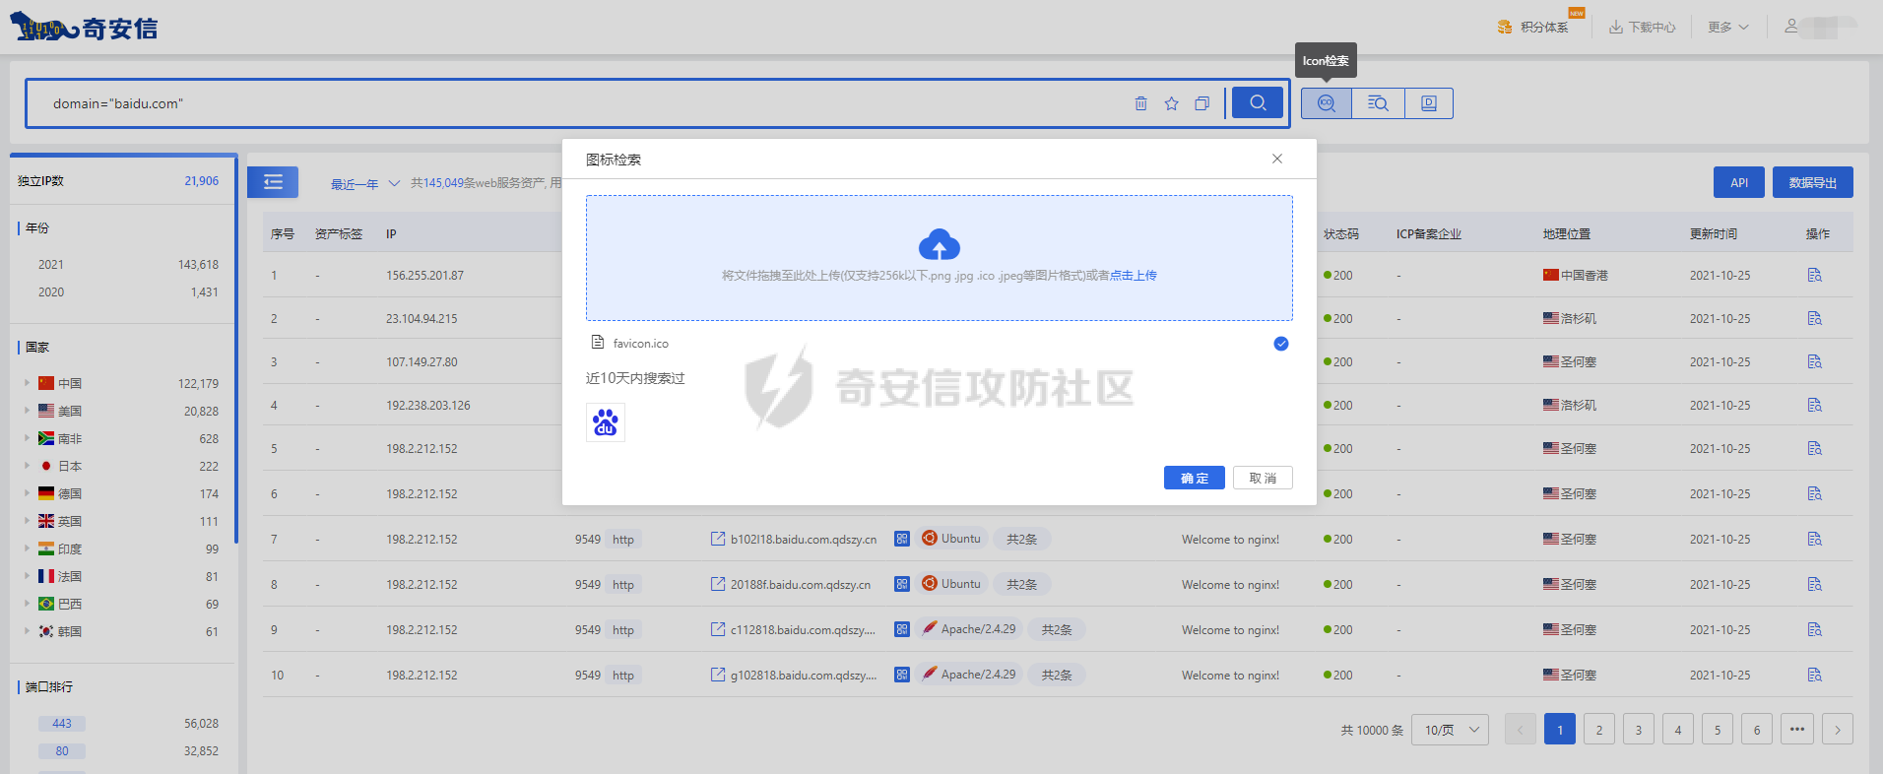Viewport: 1883px width, 774px height.
Task: Open the batch search list icon
Action: point(1377,103)
